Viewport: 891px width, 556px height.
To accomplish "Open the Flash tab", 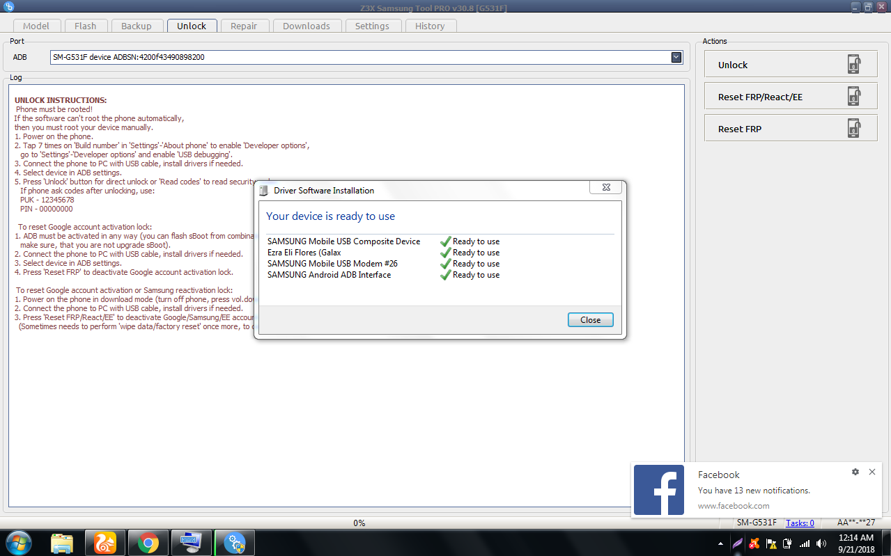I will [x=85, y=26].
